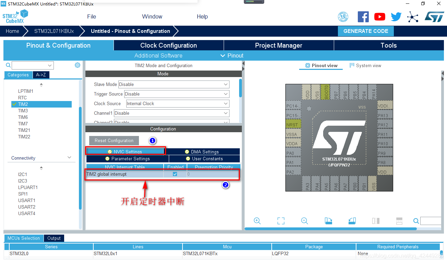
Task: Open the MCUs Selection tab
Action: (x=24, y=238)
